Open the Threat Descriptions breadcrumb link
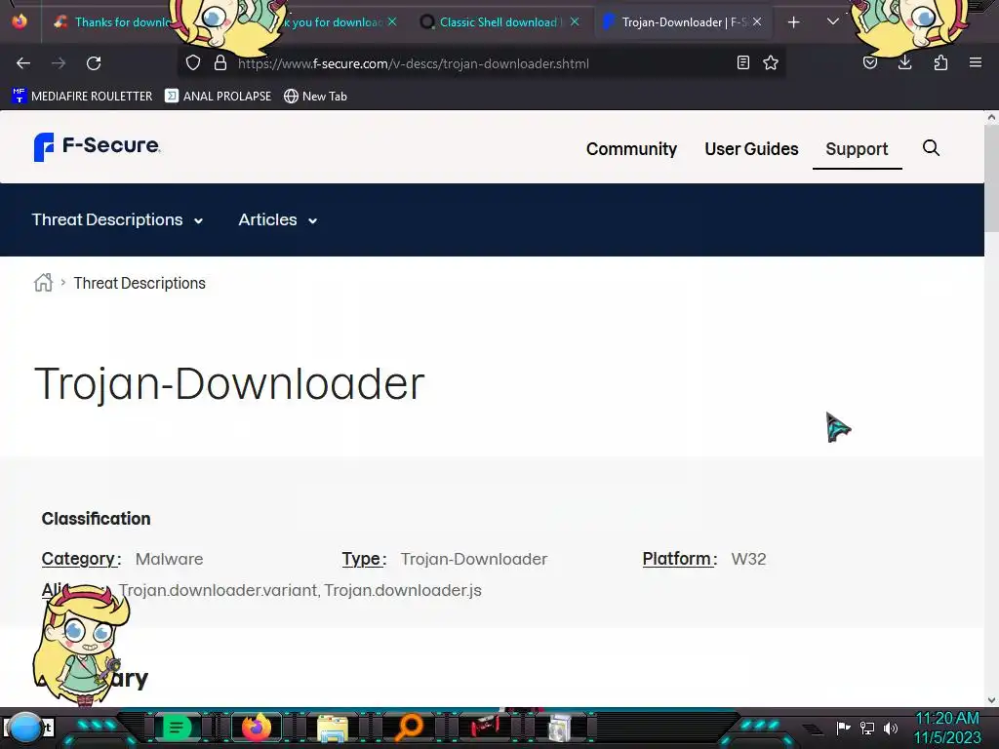Viewport: 999px width, 749px height. tap(140, 283)
